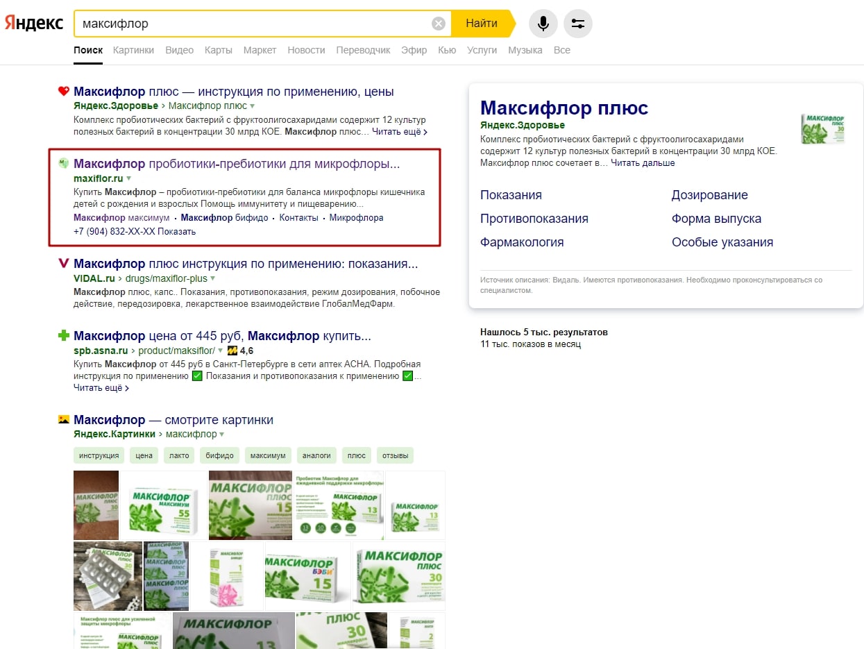Open the Все services tab

pyautogui.click(x=562, y=50)
